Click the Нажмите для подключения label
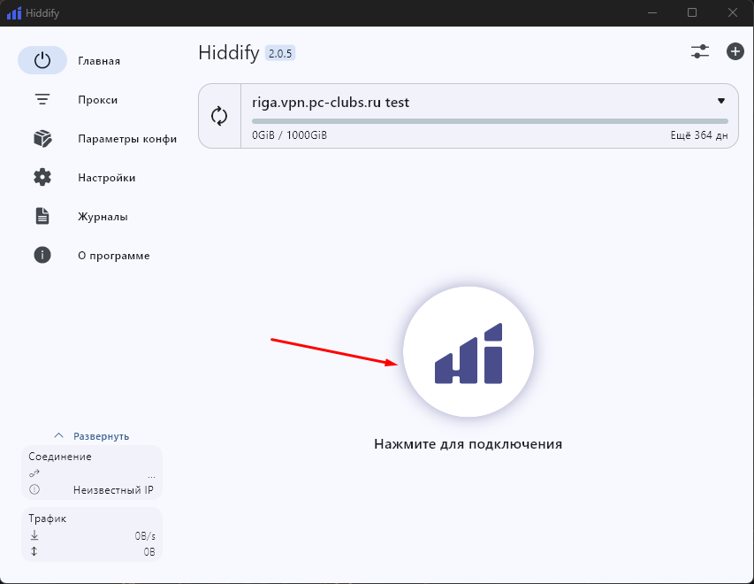Image resolution: width=754 pixels, height=584 pixels. point(468,444)
